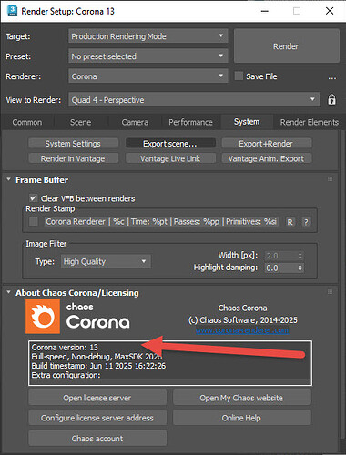Switch to the Scene tab

80,122
